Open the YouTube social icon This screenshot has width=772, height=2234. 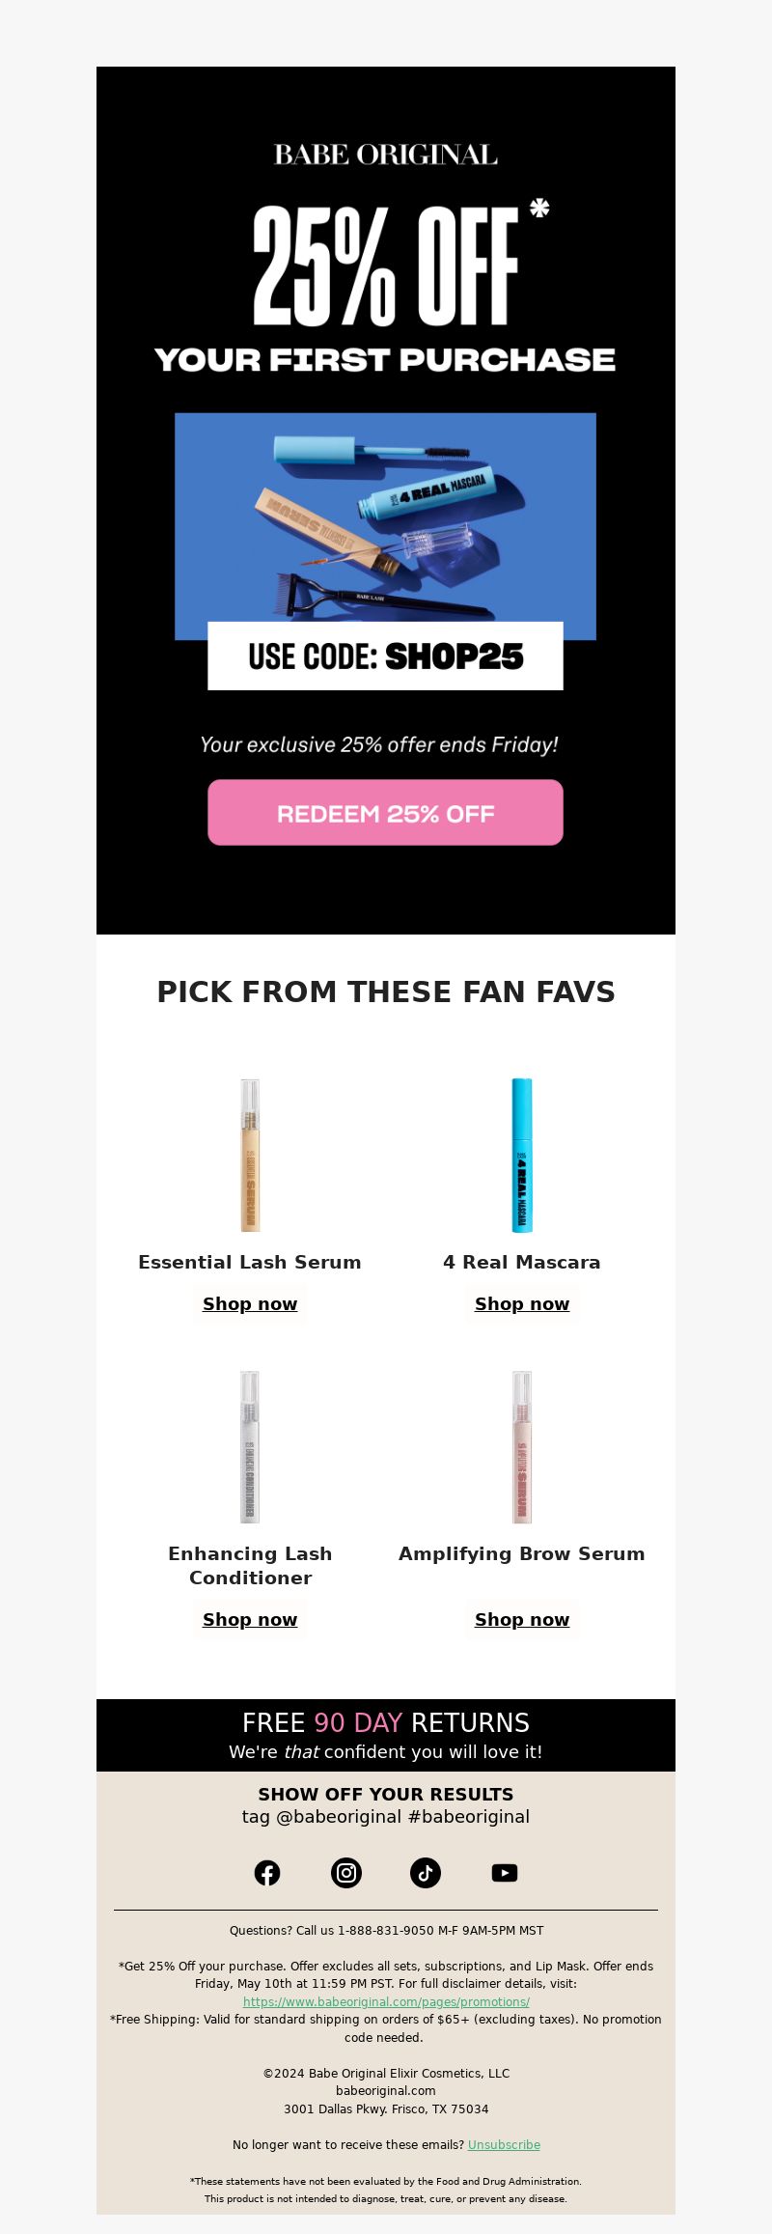point(505,1873)
